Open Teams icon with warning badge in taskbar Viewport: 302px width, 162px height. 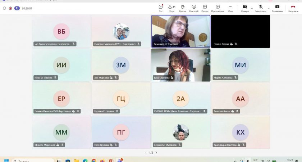(x=120, y=160)
